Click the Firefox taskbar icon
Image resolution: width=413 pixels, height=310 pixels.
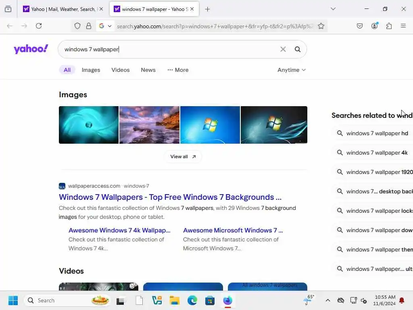pos(227,300)
